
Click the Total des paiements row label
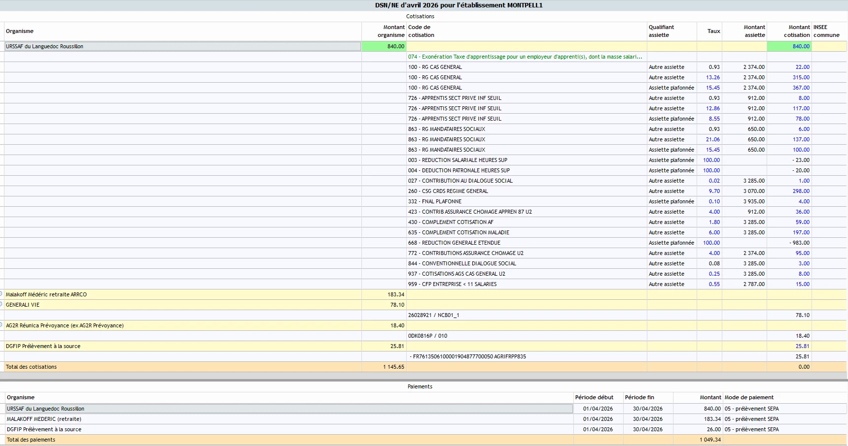coord(31,440)
